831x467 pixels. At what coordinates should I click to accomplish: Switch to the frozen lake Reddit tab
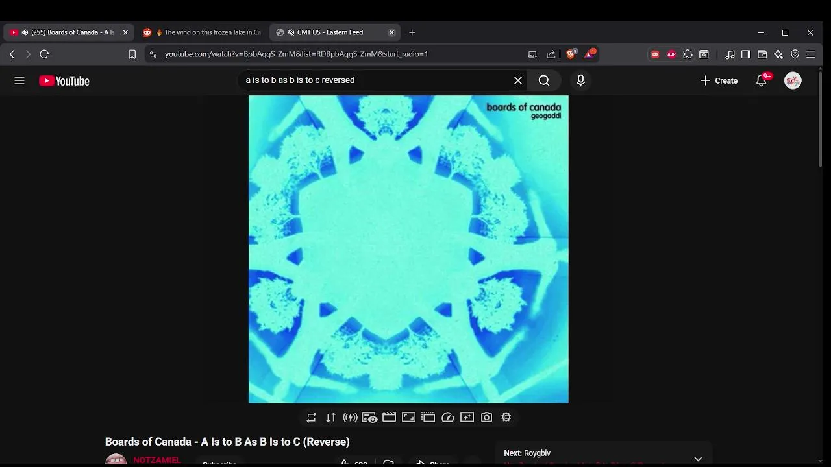(203, 32)
